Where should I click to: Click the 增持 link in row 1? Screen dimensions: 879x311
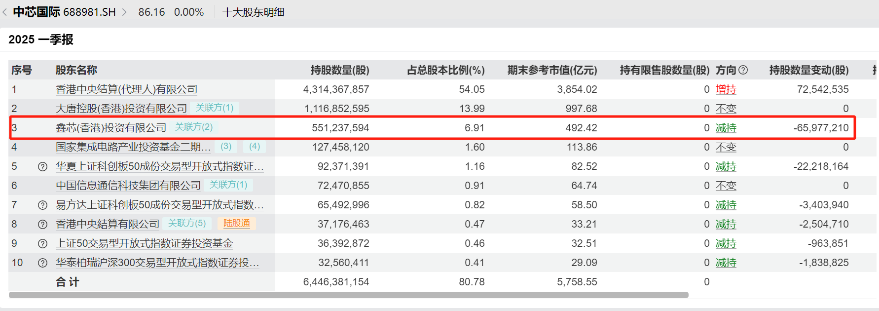(726, 89)
